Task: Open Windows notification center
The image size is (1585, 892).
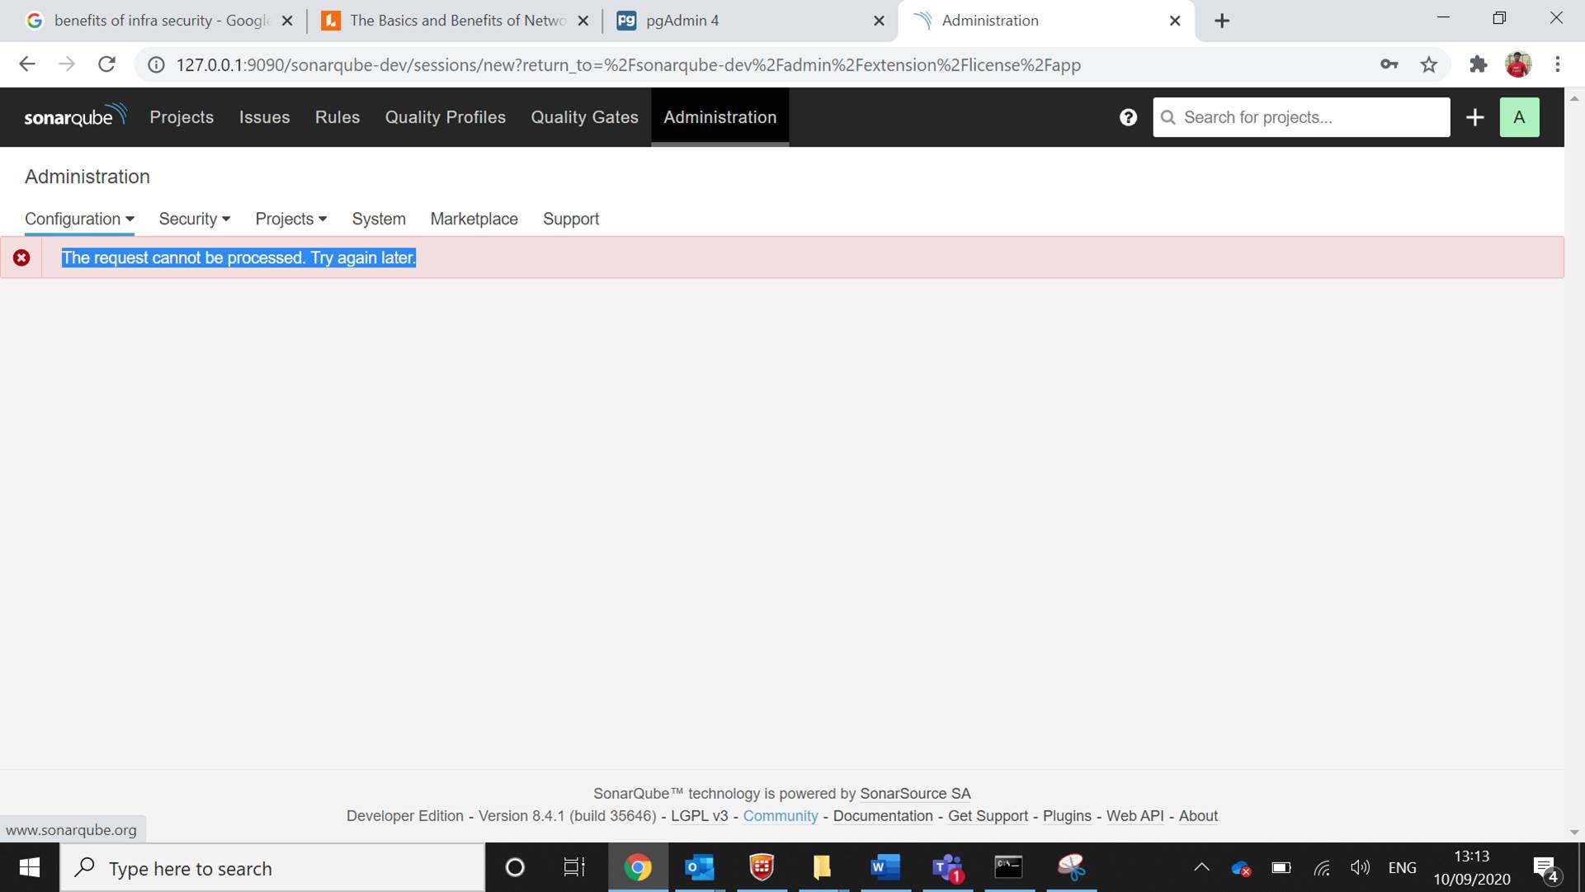Action: click(1546, 868)
